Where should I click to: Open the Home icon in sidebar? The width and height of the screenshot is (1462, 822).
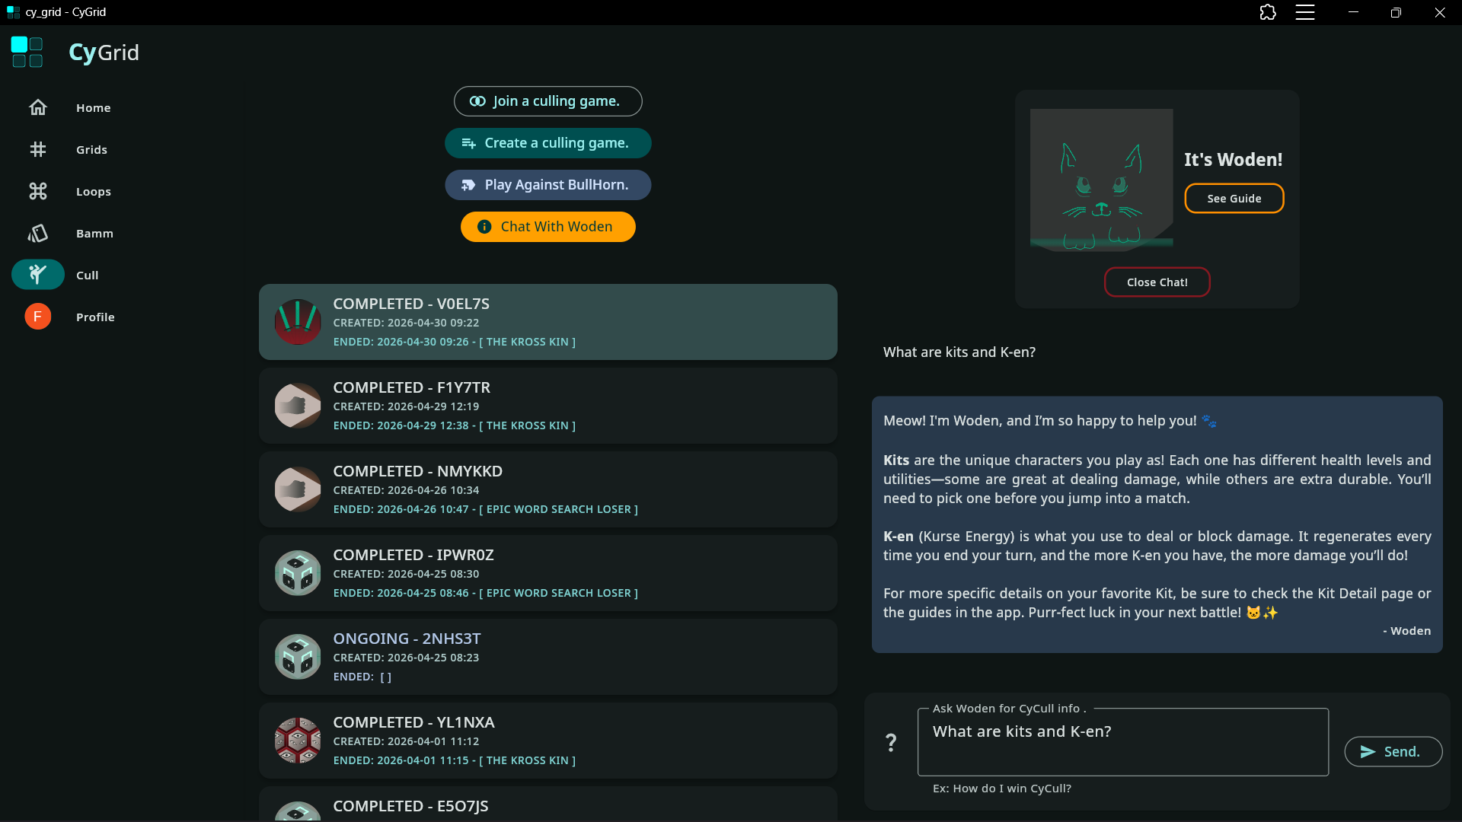(x=38, y=108)
